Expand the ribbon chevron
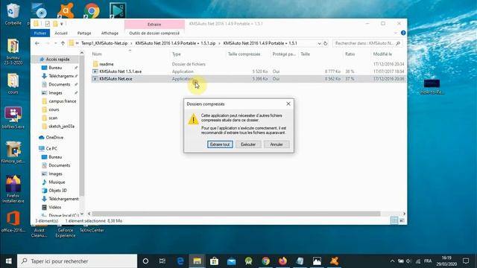Image resolution: width=477 pixels, height=268 pixels. point(396,33)
